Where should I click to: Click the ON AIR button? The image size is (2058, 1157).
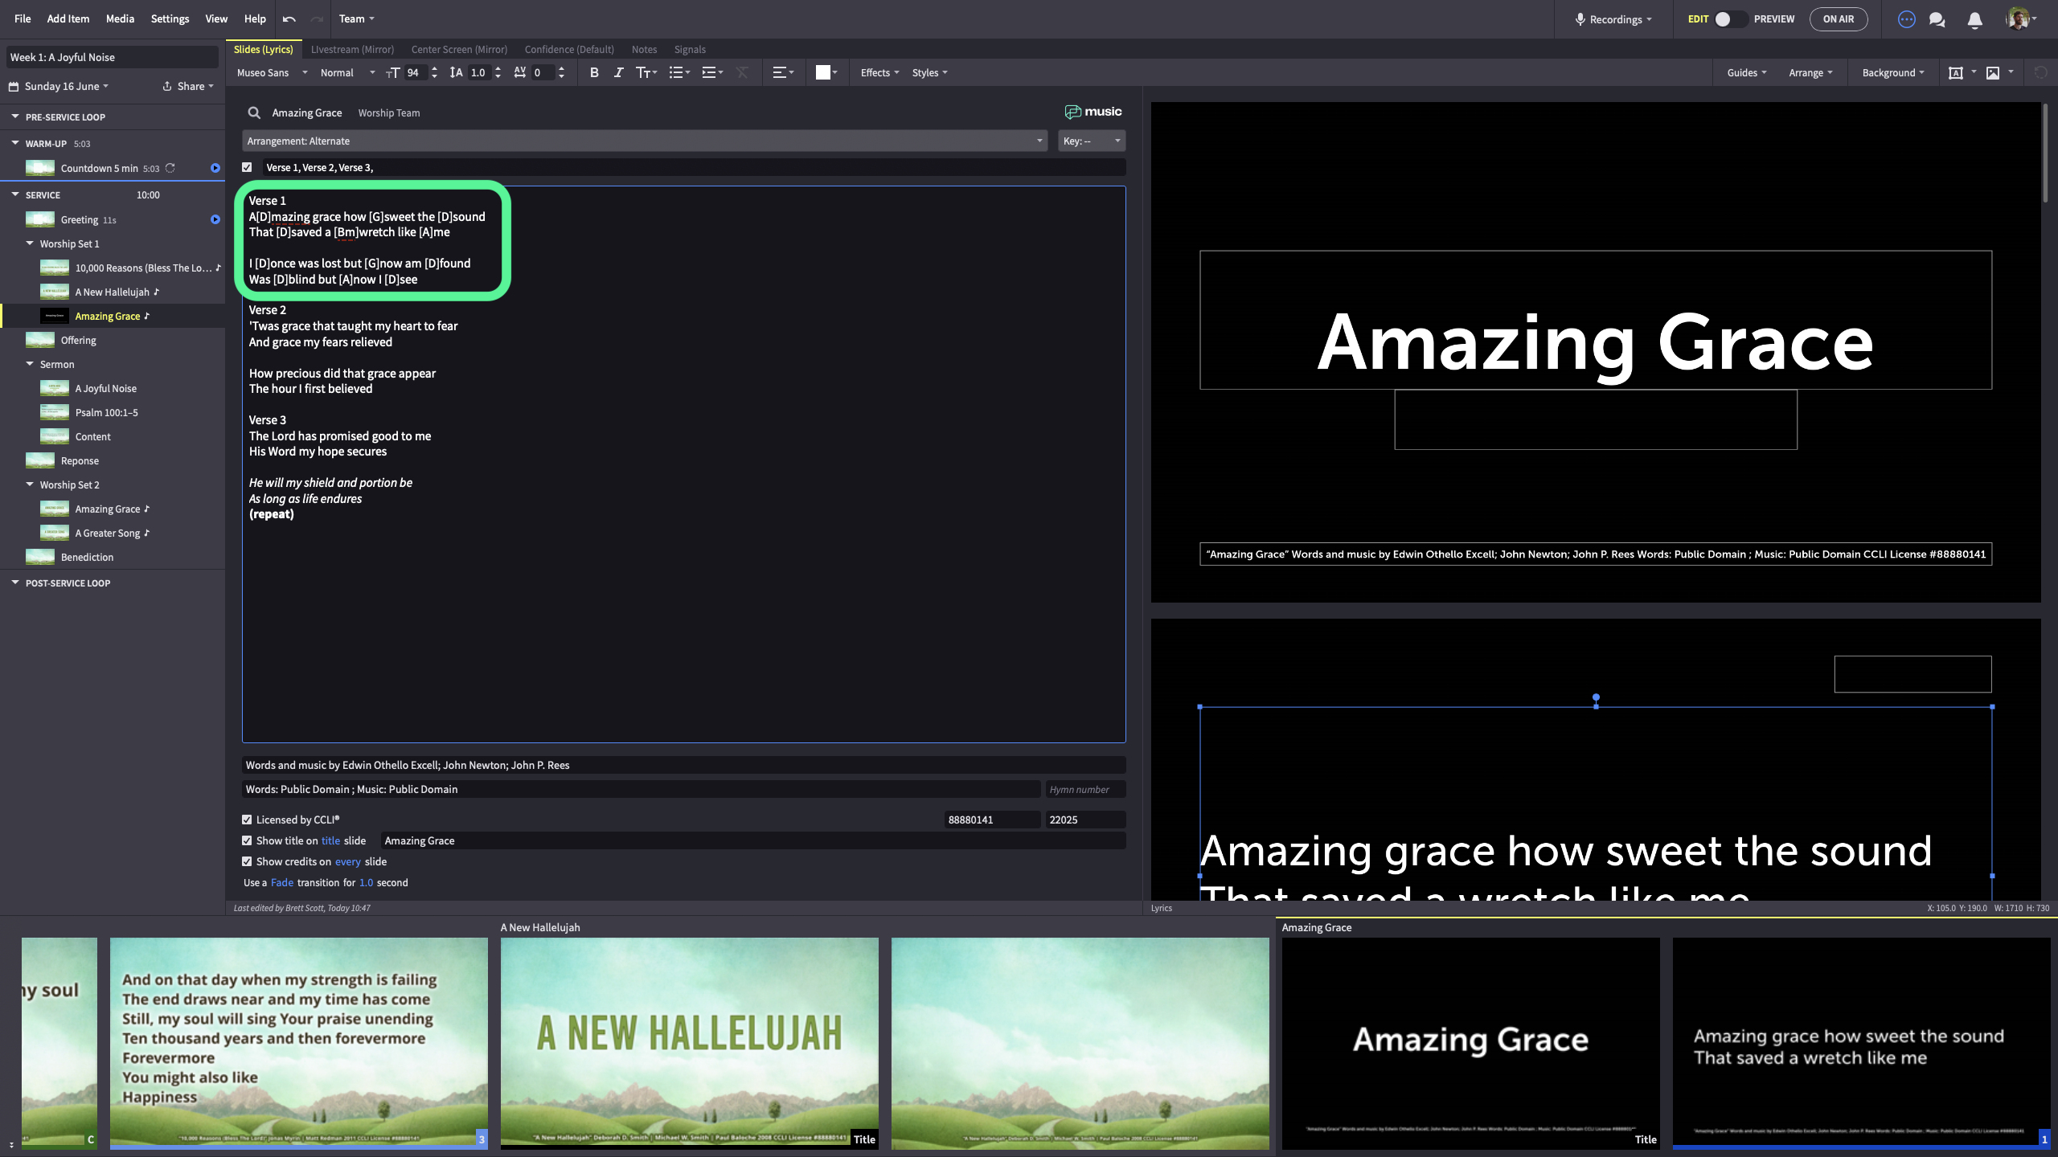[1839, 19]
